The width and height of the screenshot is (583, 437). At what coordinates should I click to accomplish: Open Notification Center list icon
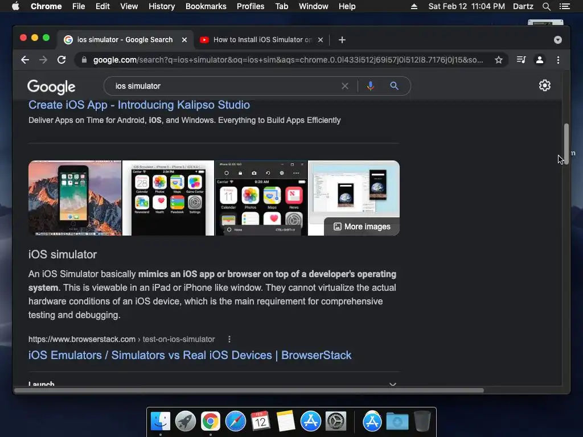click(565, 6)
